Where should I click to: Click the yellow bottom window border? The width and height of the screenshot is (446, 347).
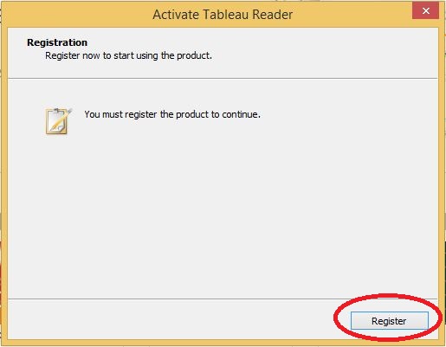point(223,343)
